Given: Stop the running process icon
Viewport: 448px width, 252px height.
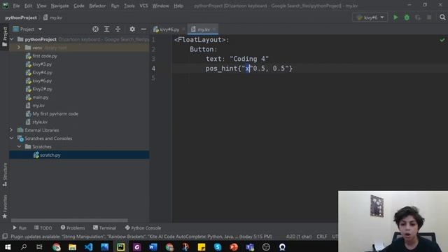Looking at the screenshot, I should pyautogui.click(x=429, y=17).
